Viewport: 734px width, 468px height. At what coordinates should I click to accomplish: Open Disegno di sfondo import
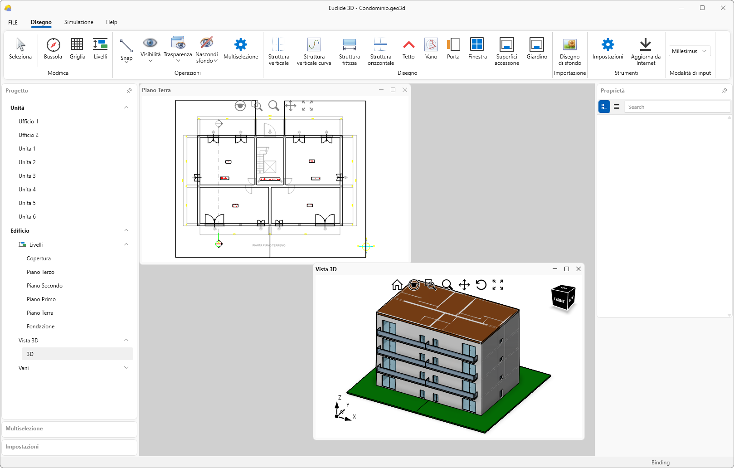point(569,51)
